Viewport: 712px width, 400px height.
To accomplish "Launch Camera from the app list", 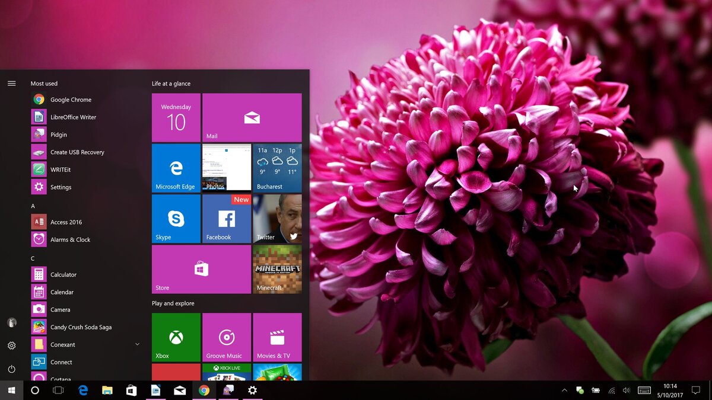I will coord(86,309).
